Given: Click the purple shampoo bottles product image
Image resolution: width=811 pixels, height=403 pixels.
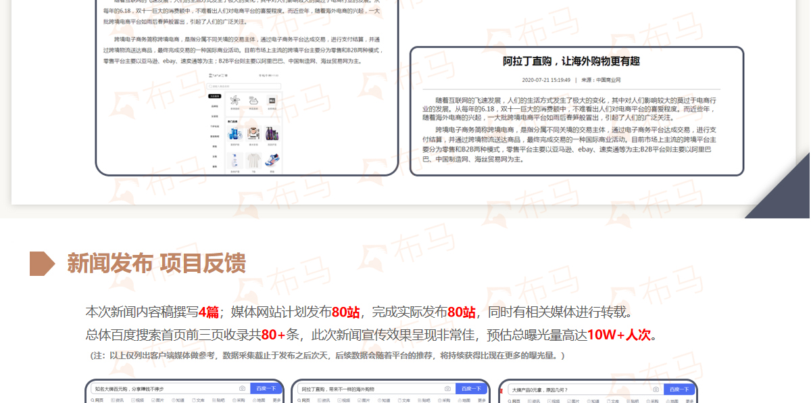Looking at the screenshot, I should pyautogui.click(x=272, y=133).
